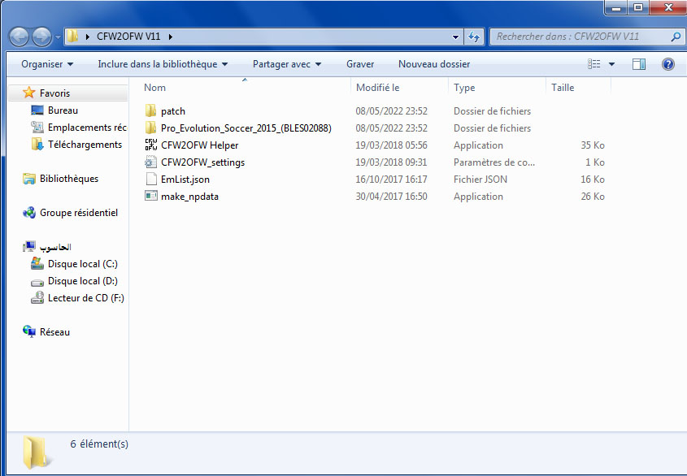Open the patch folder
This screenshot has height=476, width=687.
click(x=172, y=111)
